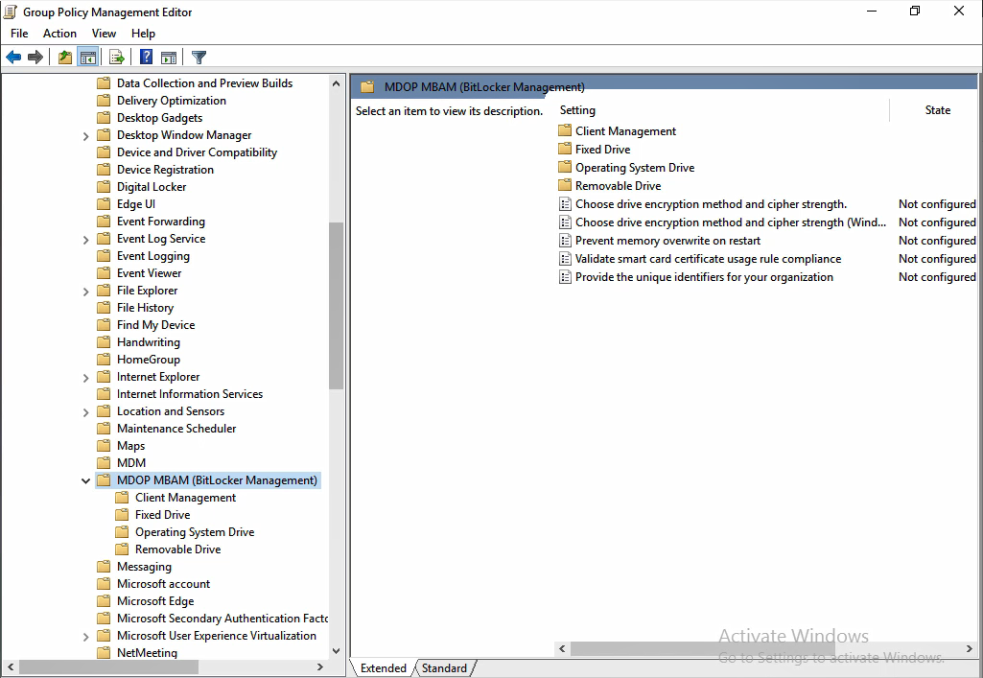Select Removable Drive in the tree
Screen dimensions: 983x678
click(x=178, y=549)
